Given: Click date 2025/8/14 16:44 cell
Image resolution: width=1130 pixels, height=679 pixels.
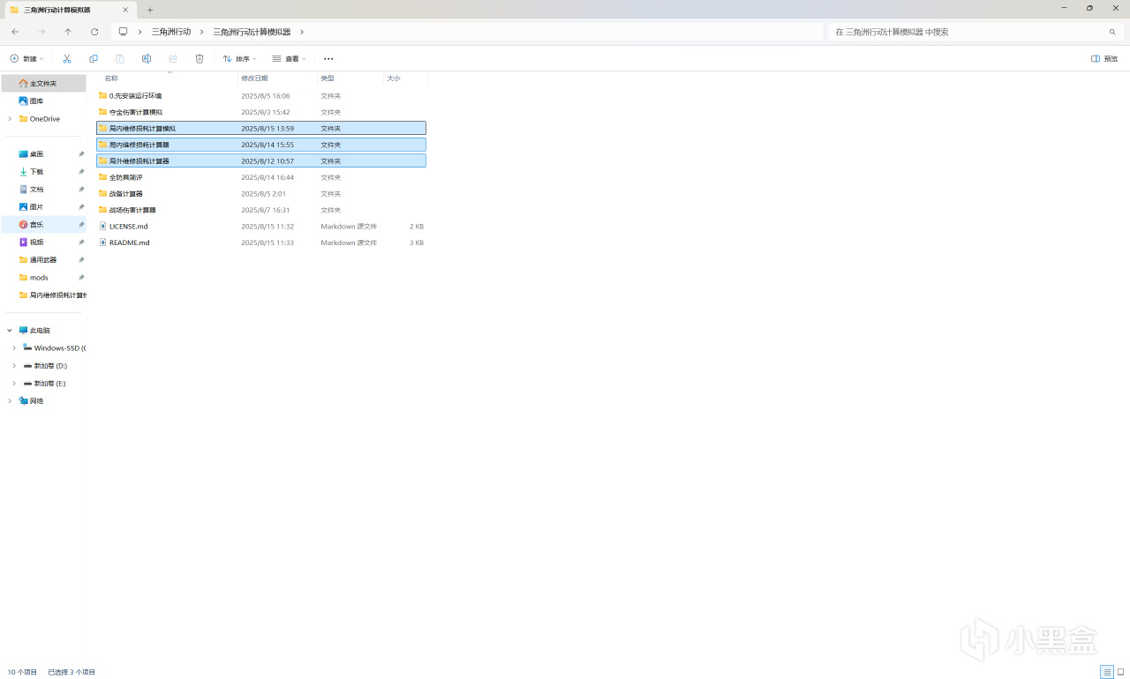Looking at the screenshot, I should click(267, 177).
